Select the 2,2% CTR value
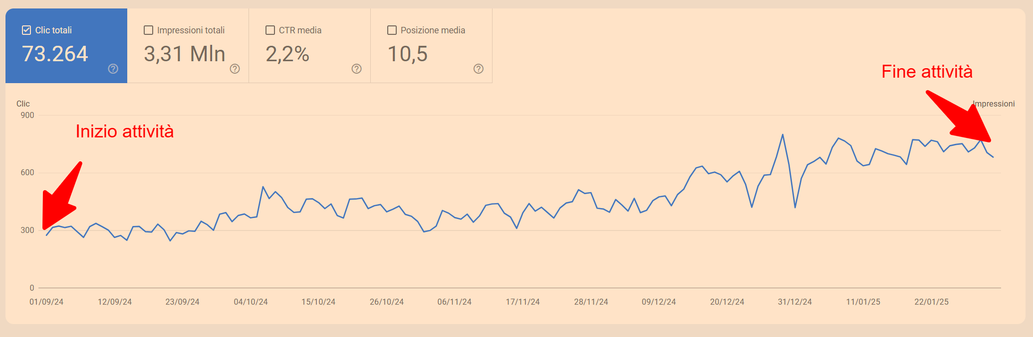The width and height of the screenshot is (1033, 337). [287, 54]
